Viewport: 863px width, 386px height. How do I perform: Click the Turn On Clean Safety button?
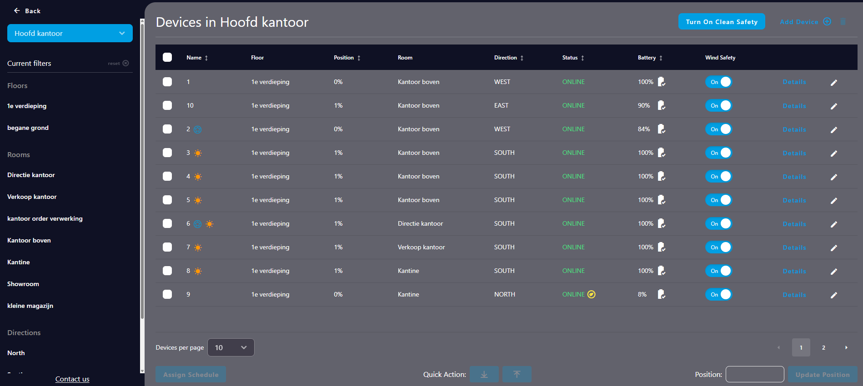click(x=722, y=21)
